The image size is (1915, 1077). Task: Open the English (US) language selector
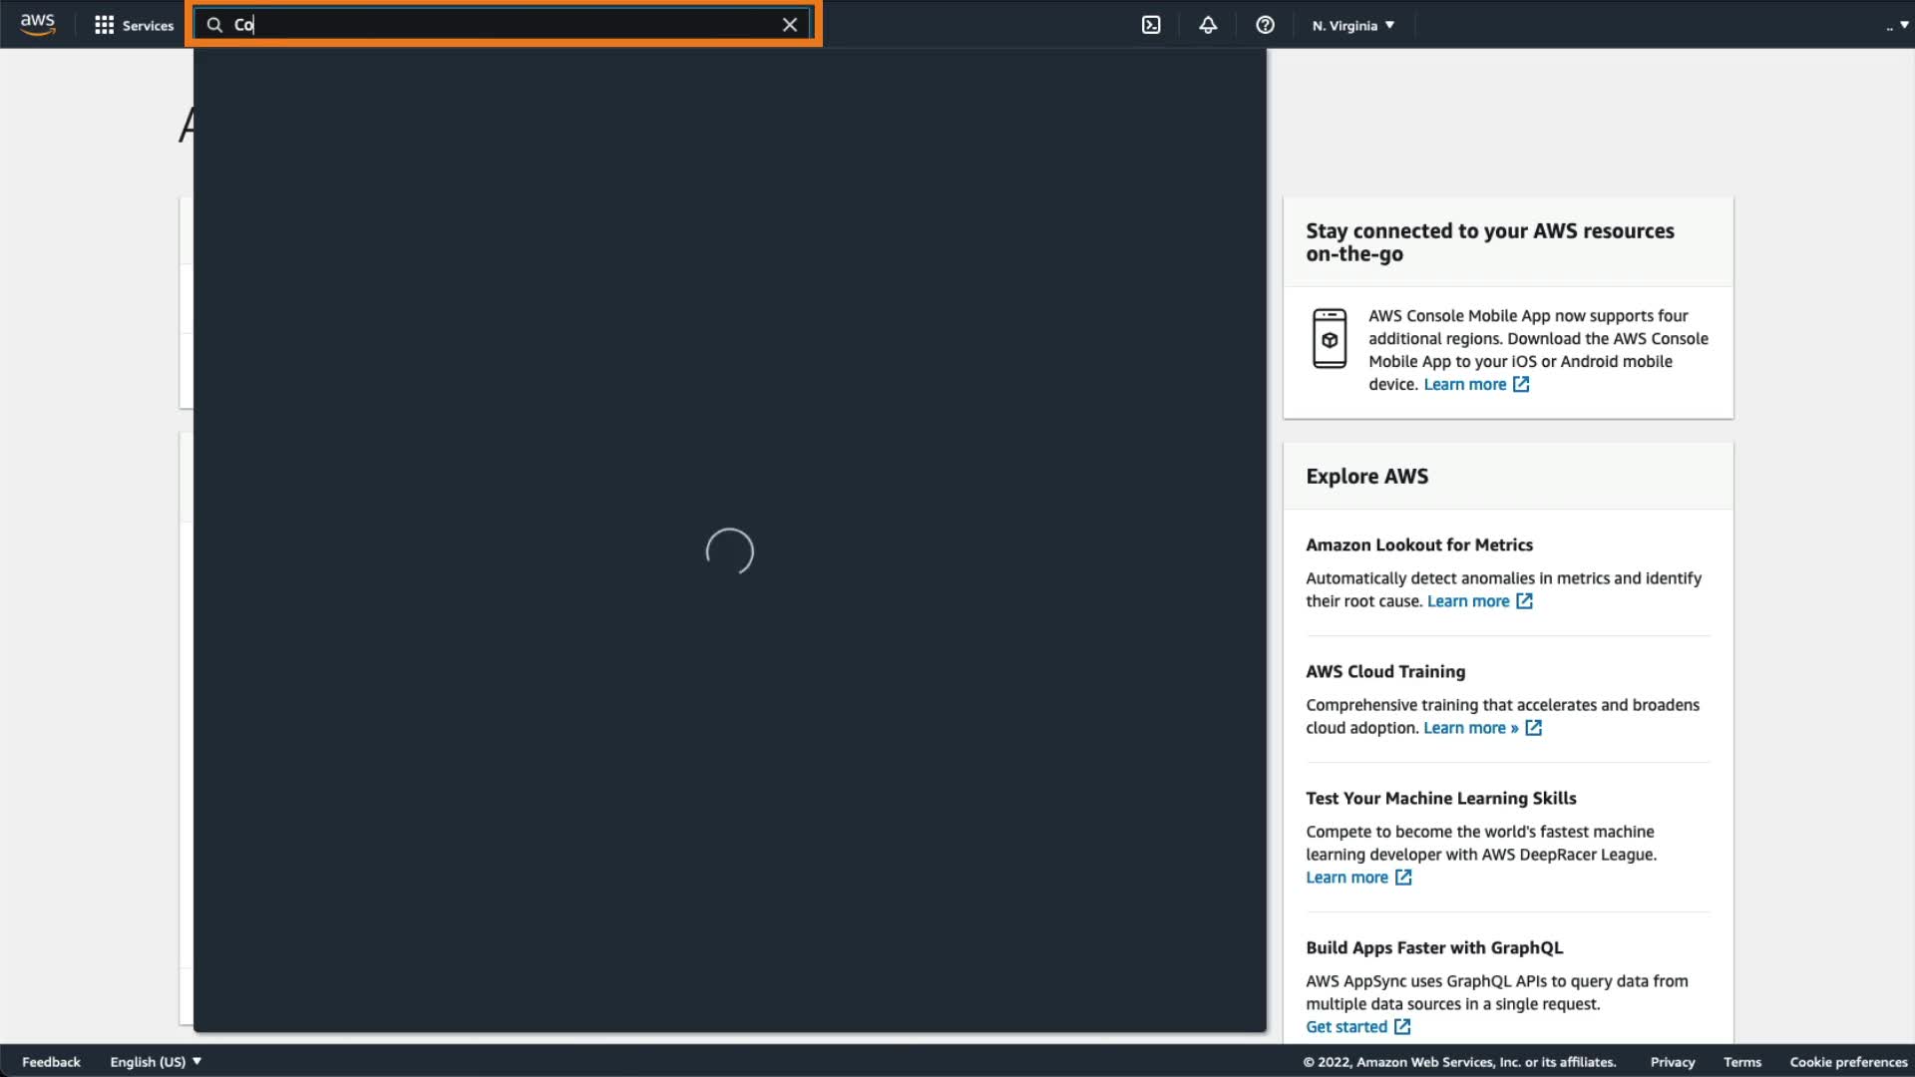(x=156, y=1062)
